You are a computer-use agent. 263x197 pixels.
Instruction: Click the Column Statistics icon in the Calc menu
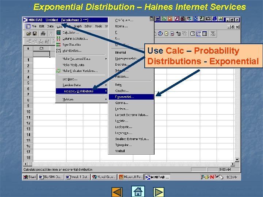tap(58, 39)
